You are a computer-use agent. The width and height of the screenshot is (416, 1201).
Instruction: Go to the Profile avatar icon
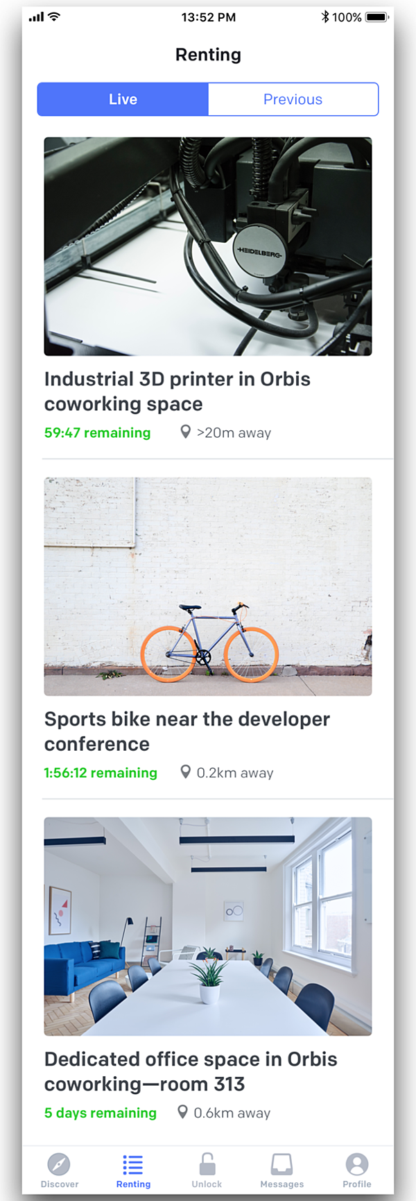point(356,1164)
